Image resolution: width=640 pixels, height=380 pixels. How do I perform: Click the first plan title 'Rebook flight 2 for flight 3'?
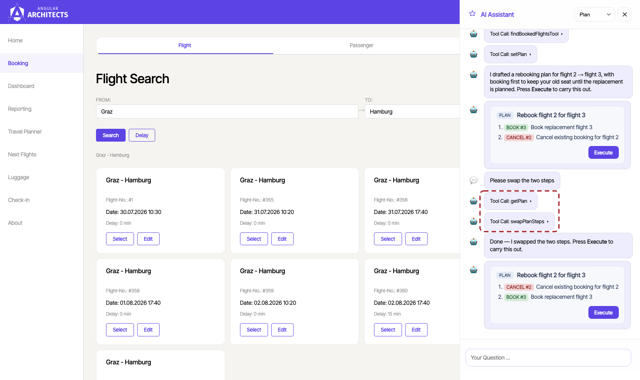point(551,115)
